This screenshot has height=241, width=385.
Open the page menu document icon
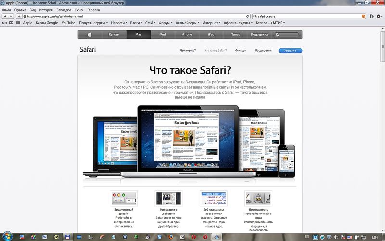point(372,16)
